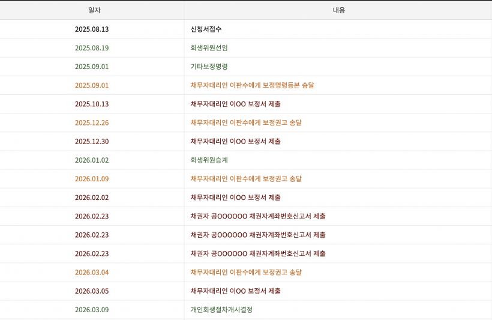Select the date 2025.12.26
Image resolution: width=492 pixels, height=320 pixels.
click(92, 123)
